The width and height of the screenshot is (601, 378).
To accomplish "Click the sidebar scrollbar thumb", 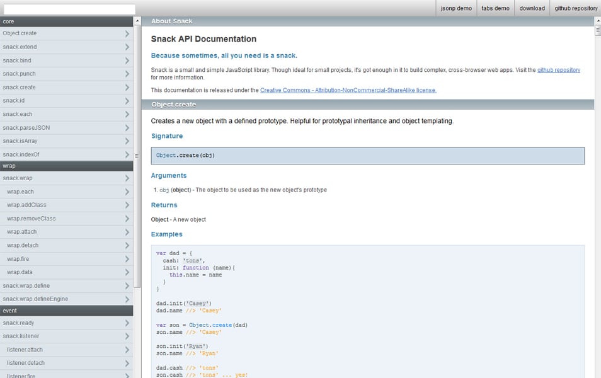I will point(137,156).
